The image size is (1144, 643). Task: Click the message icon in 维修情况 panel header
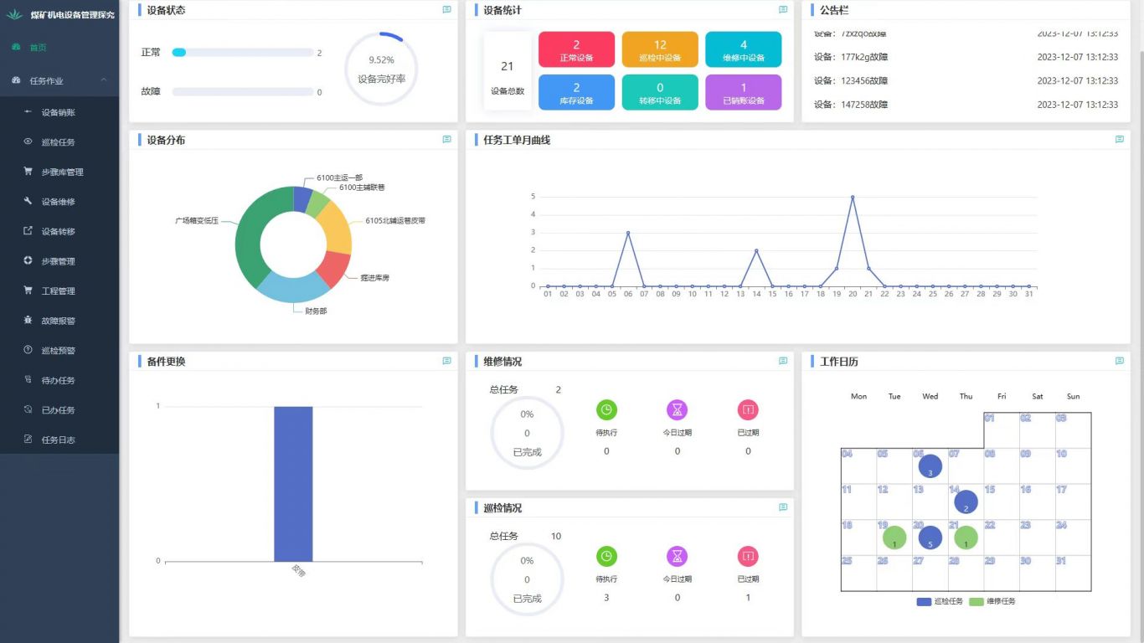coord(783,361)
